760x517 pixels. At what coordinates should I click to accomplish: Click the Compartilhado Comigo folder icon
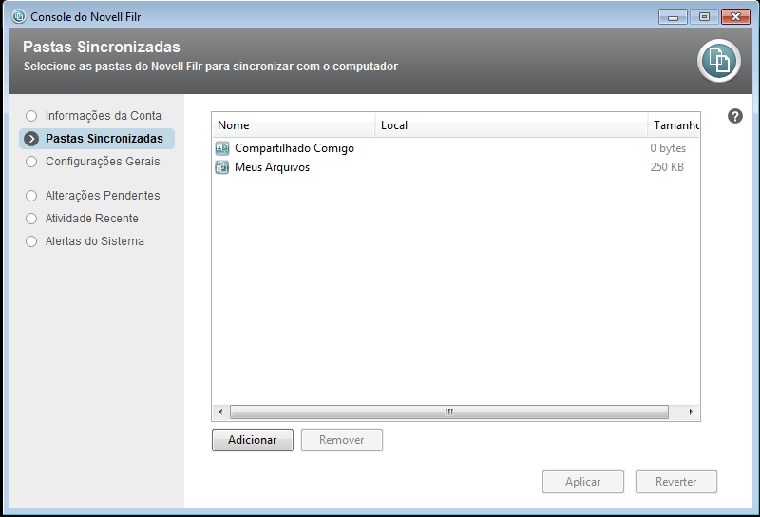click(222, 148)
